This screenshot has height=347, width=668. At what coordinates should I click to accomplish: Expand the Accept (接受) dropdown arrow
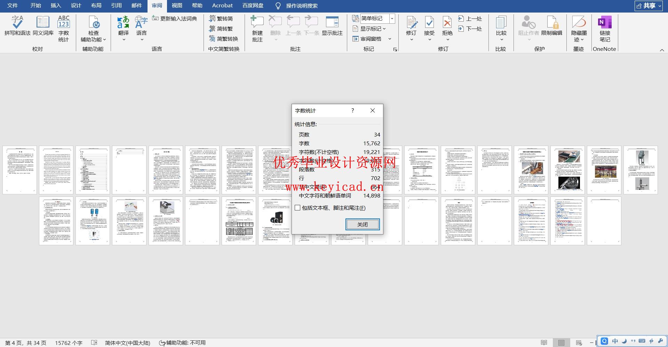pyautogui.click(x=430, y=39)
